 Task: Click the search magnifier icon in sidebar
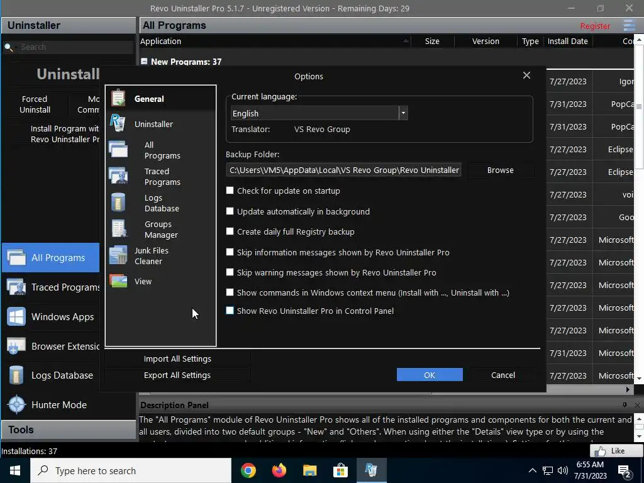pos(9,47)
